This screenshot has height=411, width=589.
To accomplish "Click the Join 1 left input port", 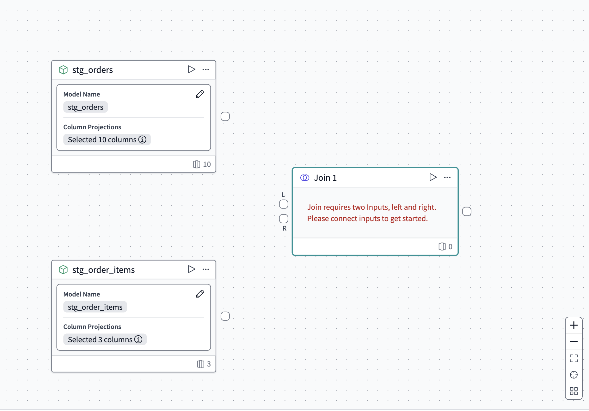I will pyautogui.click(x=284, y=204).
